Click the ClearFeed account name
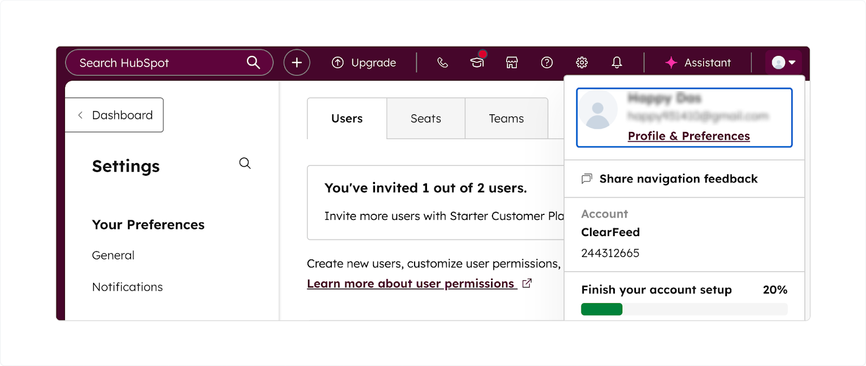This screenshot has width=866, height=366. (611, 232)
